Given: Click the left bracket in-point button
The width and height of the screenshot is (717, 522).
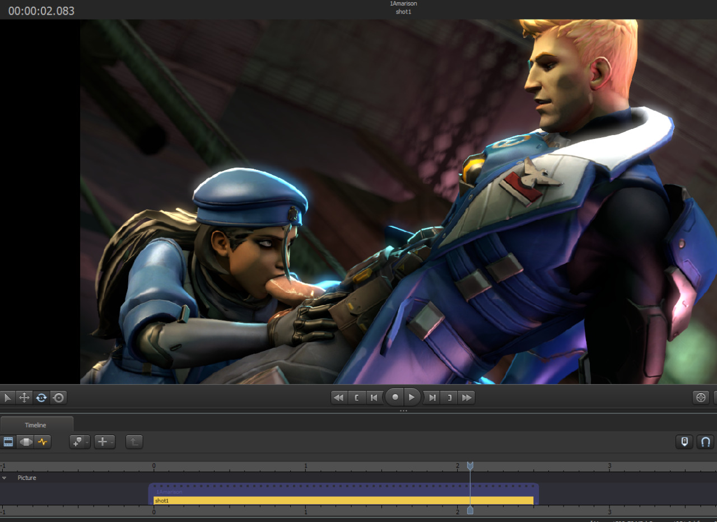Looking at the screenshot, I should (356, 398).
